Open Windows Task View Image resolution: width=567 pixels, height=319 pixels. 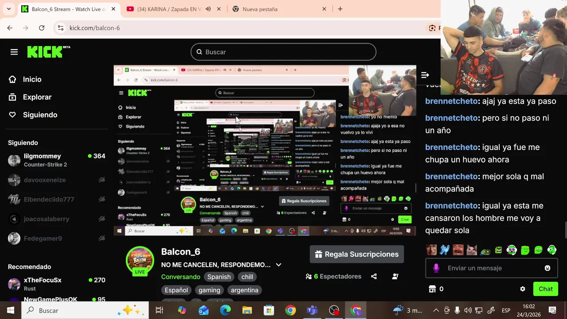pos(159,311)
